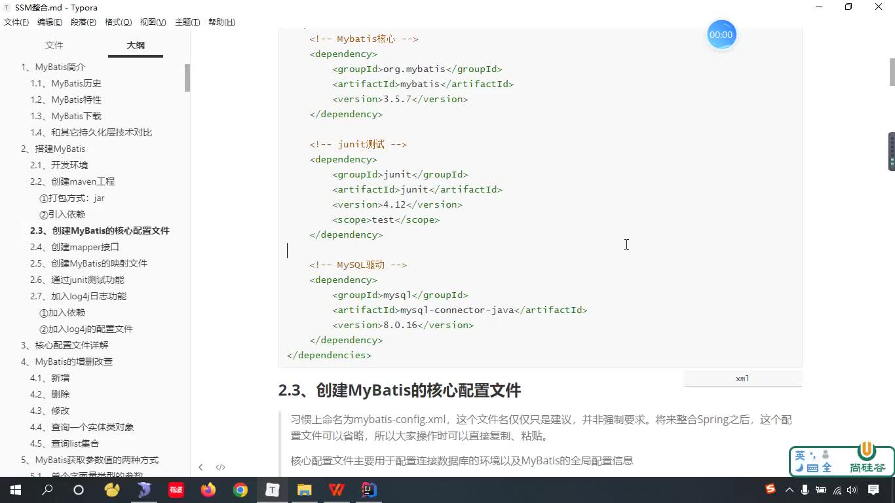
Task: Go to 3、核心配置文件详解 in outline
Action: pos(64,345)
